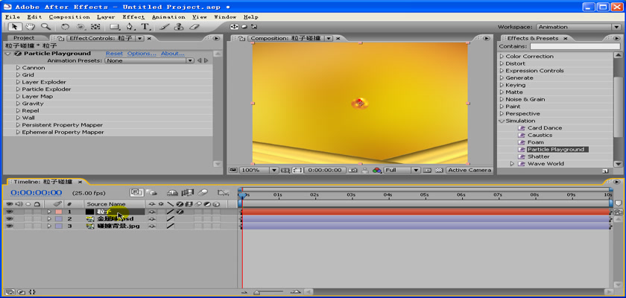626x298 pixels.
Task: Click layer 1 pink label color swatch
Action: tap(59, 212)
